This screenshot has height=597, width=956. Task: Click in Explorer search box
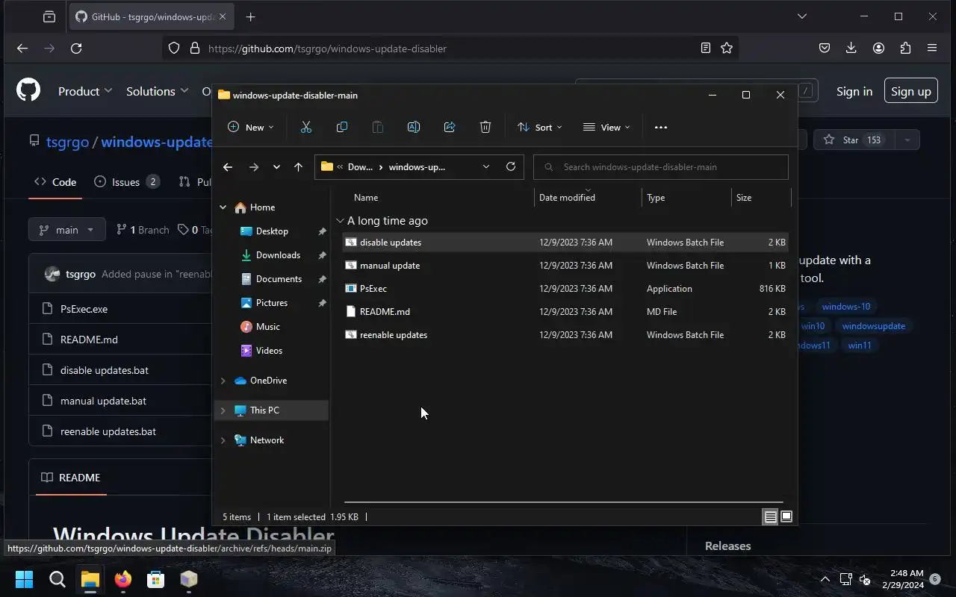tap(661, 167)
